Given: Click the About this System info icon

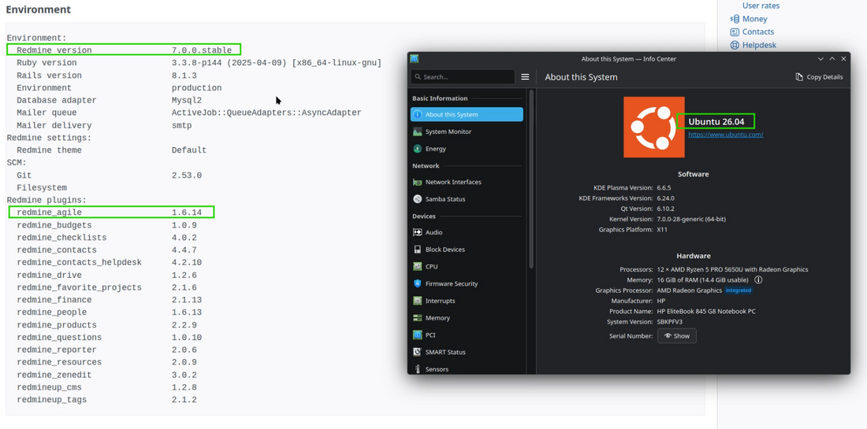Looking at the screenshot, I should pos(418,114).
